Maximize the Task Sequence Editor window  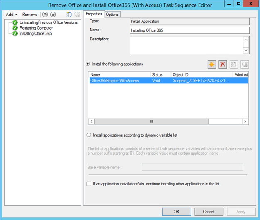click(238, 4)
